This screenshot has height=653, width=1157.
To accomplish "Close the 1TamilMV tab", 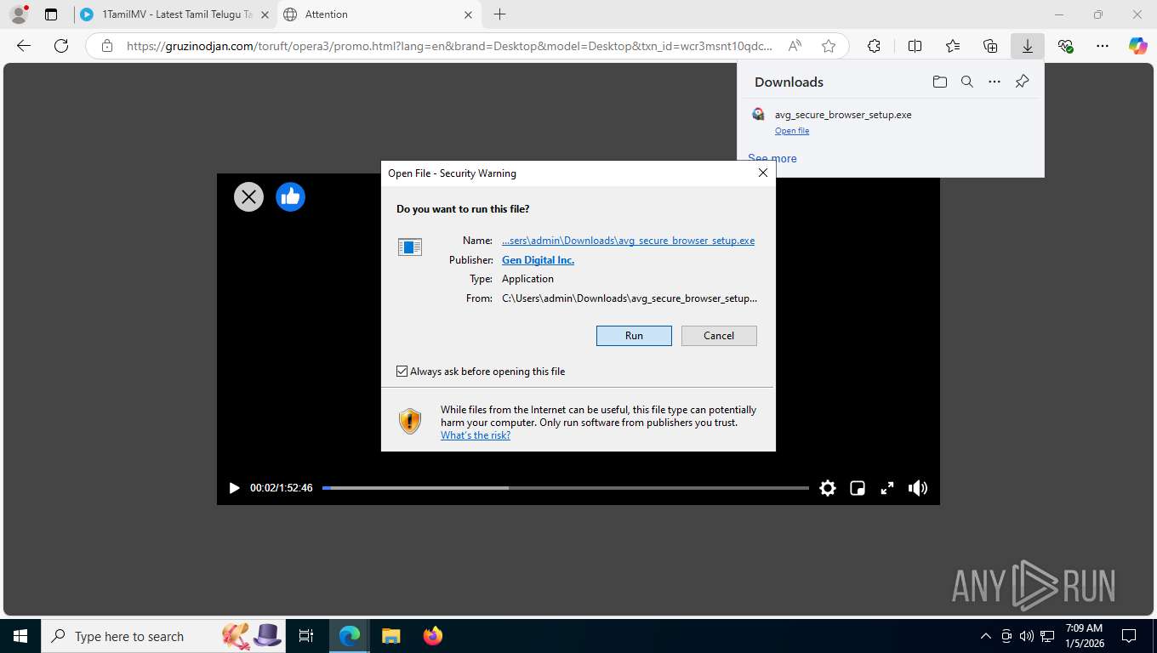I will click(x=265, y=14).
